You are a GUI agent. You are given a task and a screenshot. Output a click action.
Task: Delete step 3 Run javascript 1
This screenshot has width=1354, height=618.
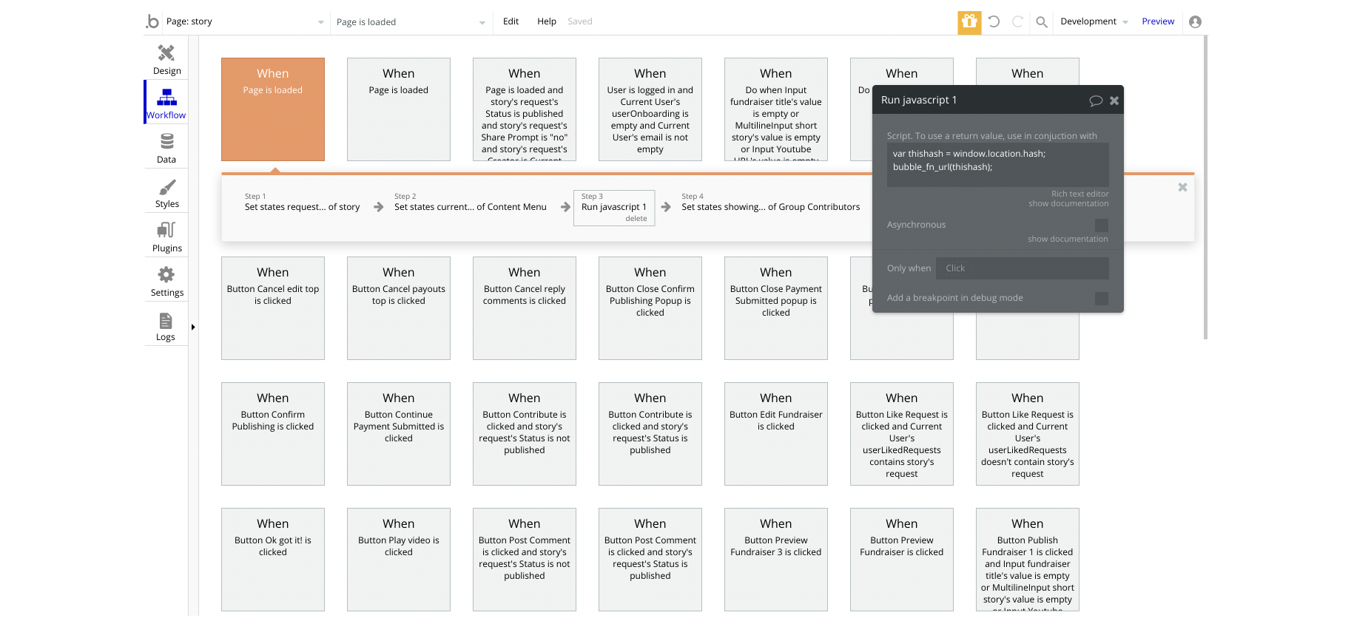pyautogui.click(x=636, y=219)
